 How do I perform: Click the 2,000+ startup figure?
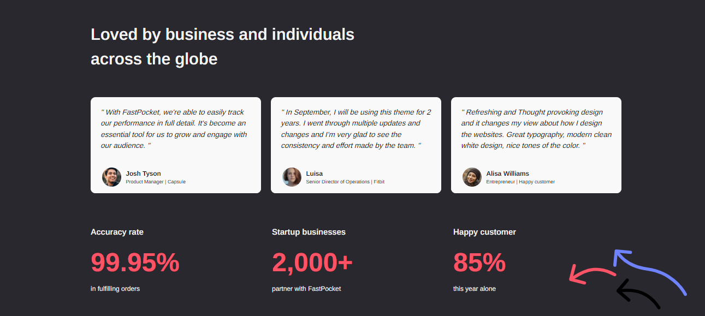312,263
